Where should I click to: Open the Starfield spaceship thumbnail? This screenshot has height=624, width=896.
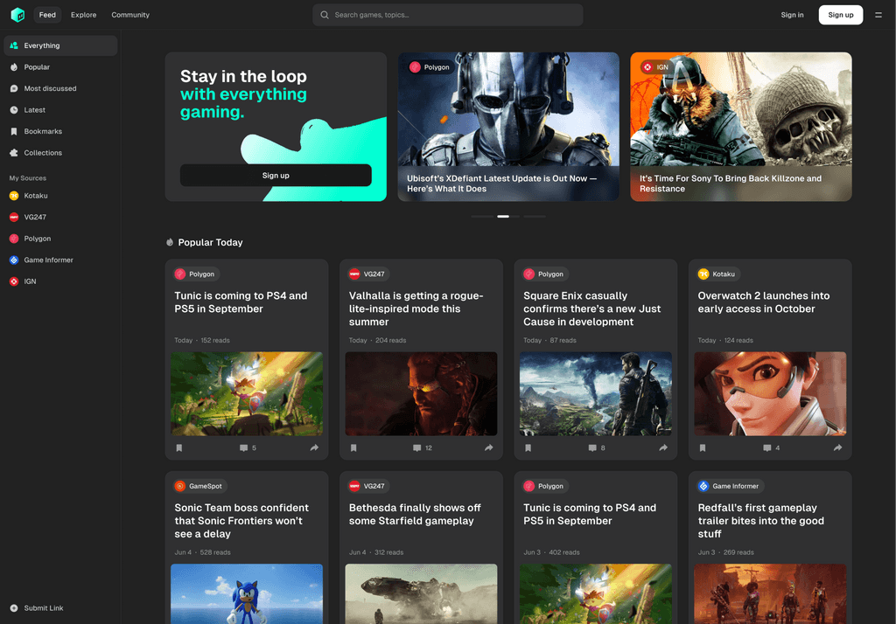421,593
